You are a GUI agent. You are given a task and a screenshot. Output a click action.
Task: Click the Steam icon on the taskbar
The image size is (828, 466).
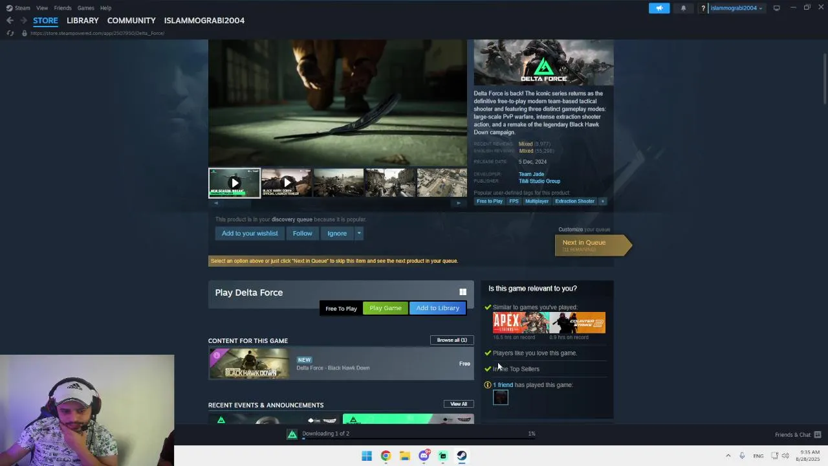(x=462, y=456)
